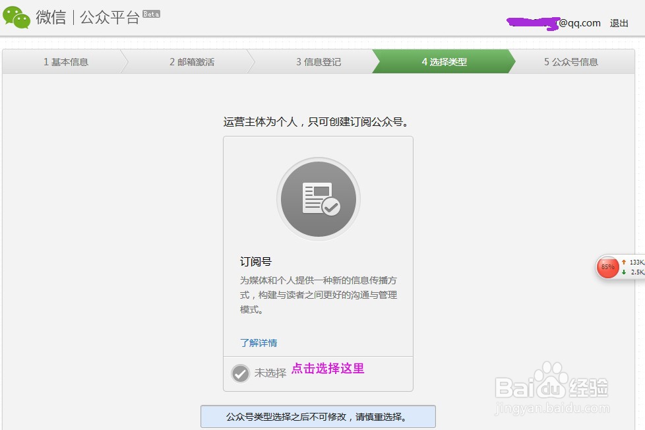Click the 133K upload speed readout
This screenshot has height=430, width=645.
pyautogui.click(x=633, y=262)
